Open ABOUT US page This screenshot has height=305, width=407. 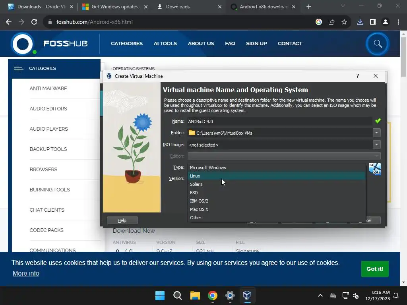tap(201, 44)
